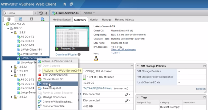The height and width of the screenshot is (110, 208).
Task: Click the navigator forward arrow
Action: (x=35, y=13)
